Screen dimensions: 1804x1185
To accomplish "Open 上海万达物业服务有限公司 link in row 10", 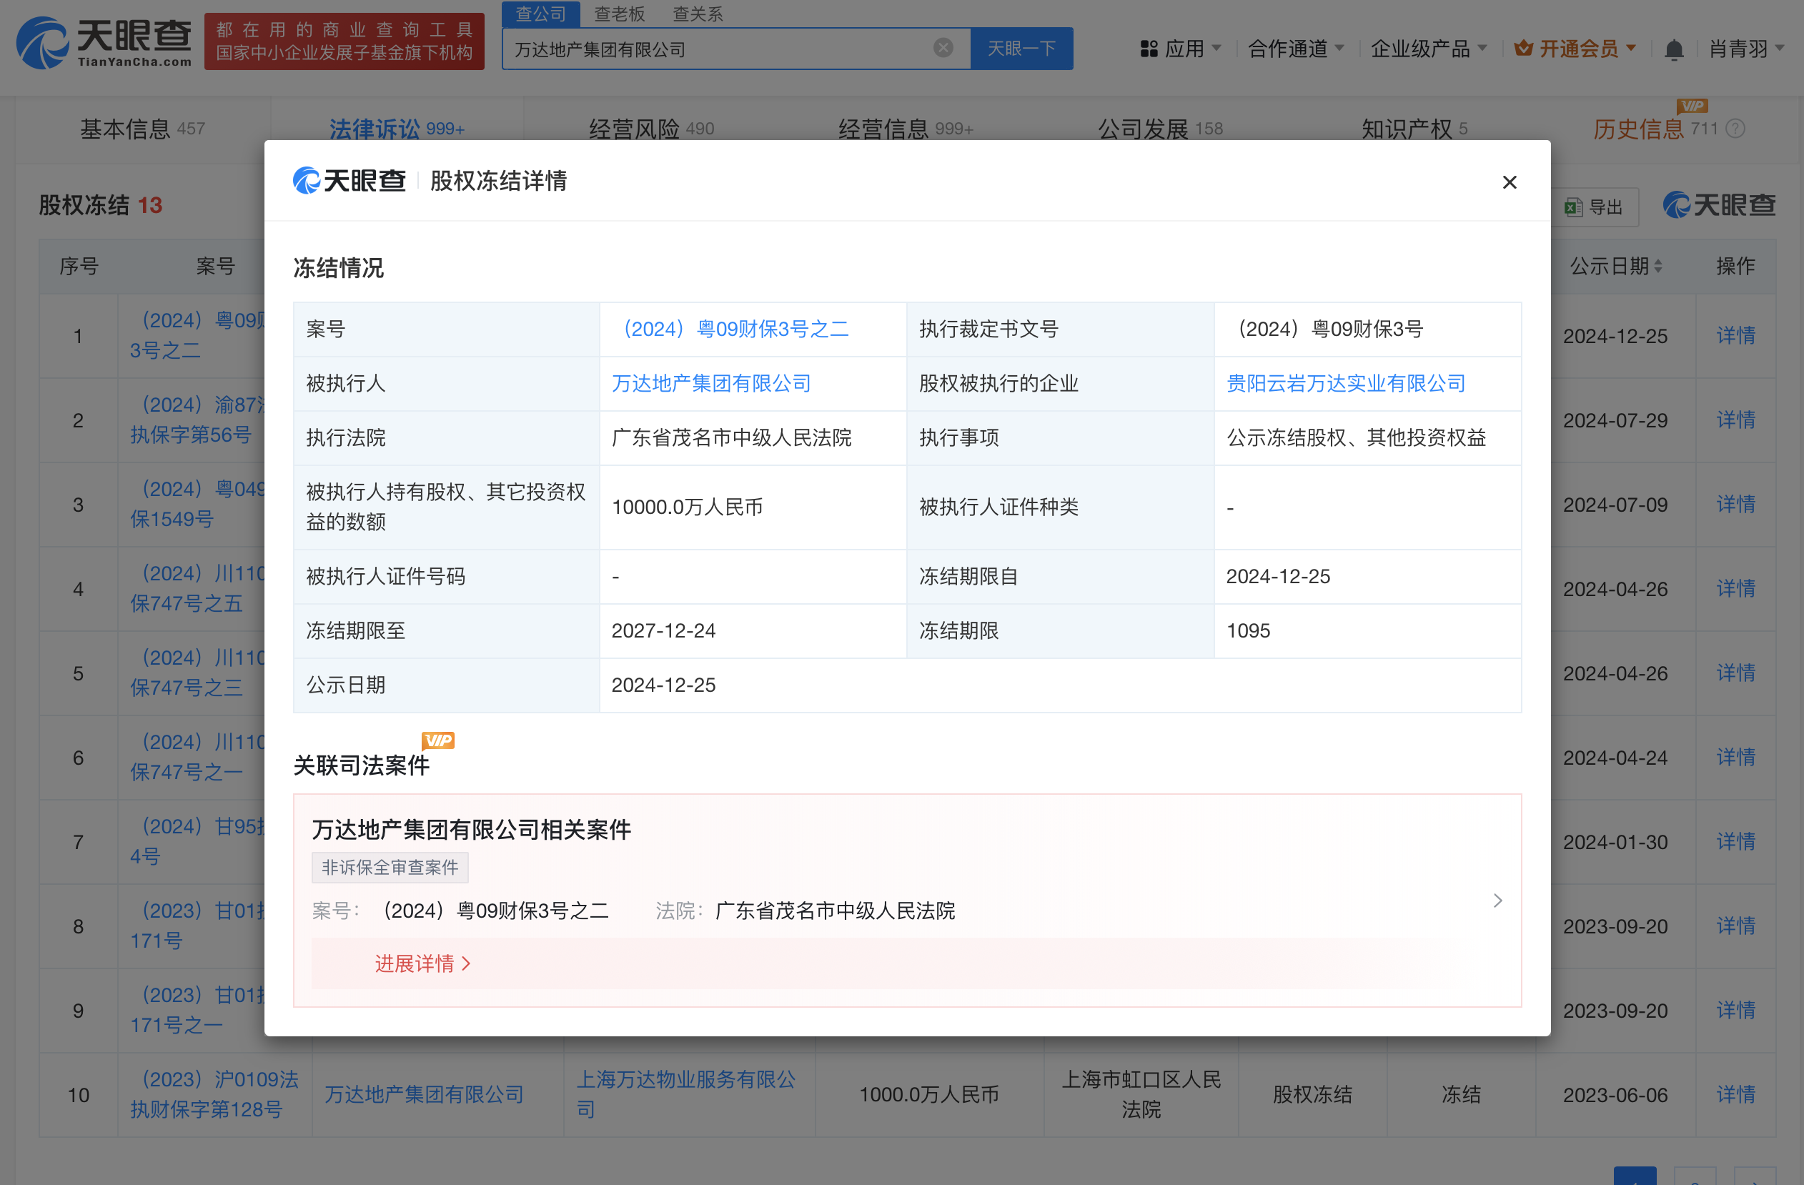I will 686,1095.
